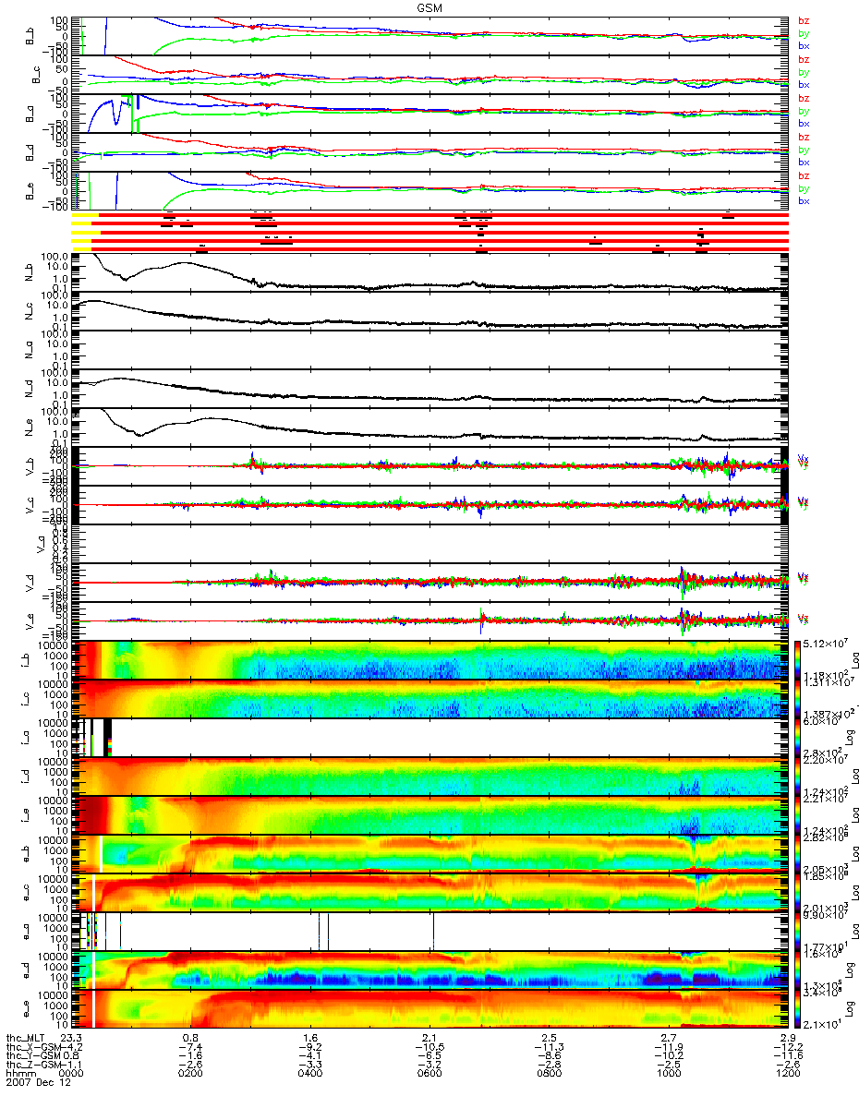
Task: Select the B_c axis label
Action: click(x=38, y=75)
